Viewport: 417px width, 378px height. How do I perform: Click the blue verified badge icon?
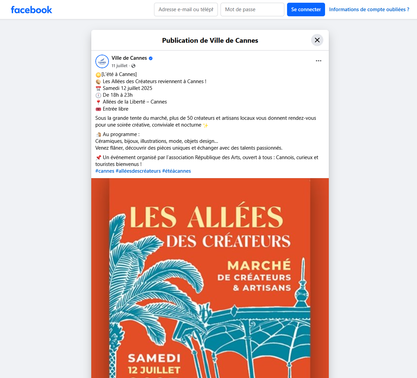point(151,58)
